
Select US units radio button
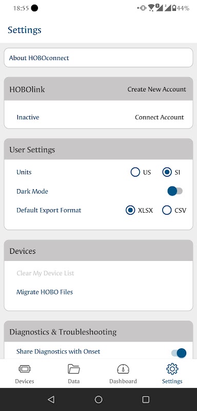135,172
